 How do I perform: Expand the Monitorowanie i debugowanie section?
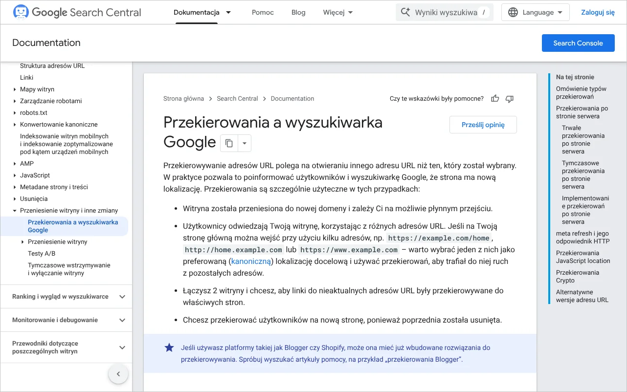tap(67, 320)
